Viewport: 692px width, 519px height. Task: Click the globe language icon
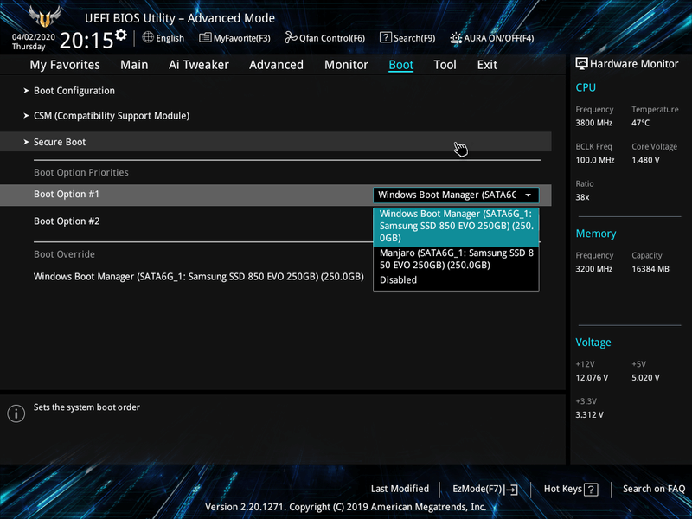point(148,37)
